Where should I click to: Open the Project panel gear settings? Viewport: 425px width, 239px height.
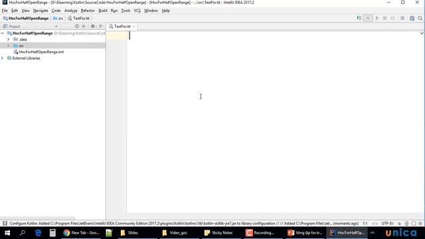pyautogui.click(x=93, y=27)
